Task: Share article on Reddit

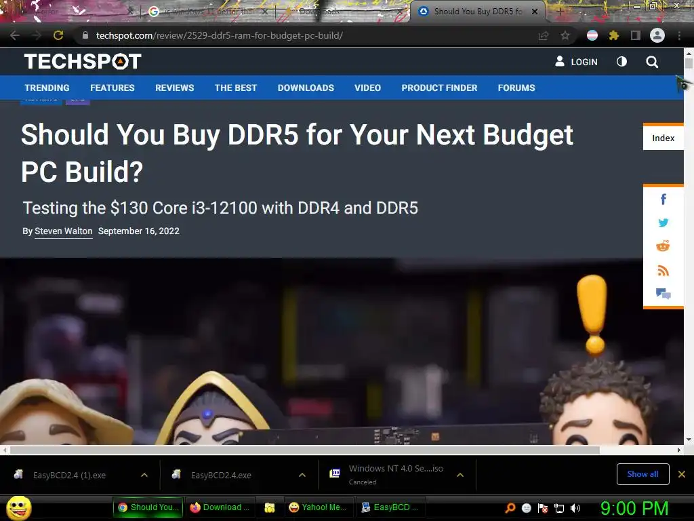Action: [663, 246]
